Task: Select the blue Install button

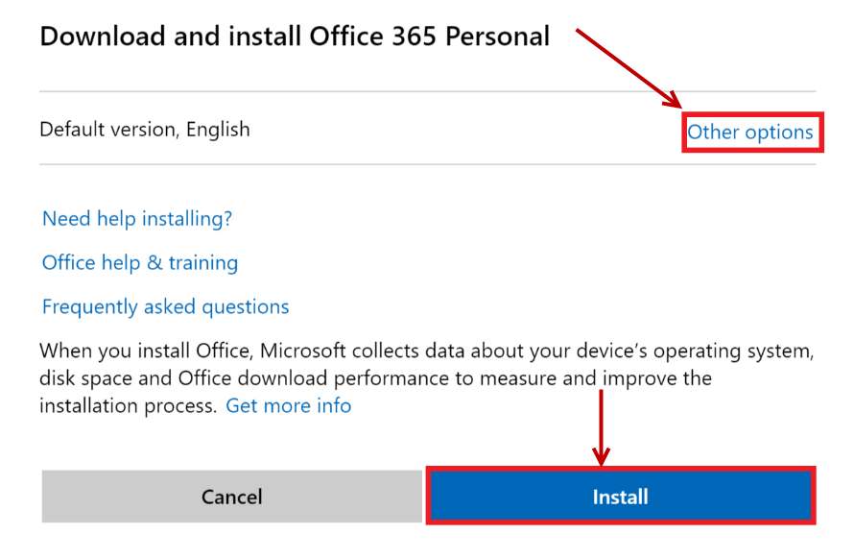Action: click(620, 497)
